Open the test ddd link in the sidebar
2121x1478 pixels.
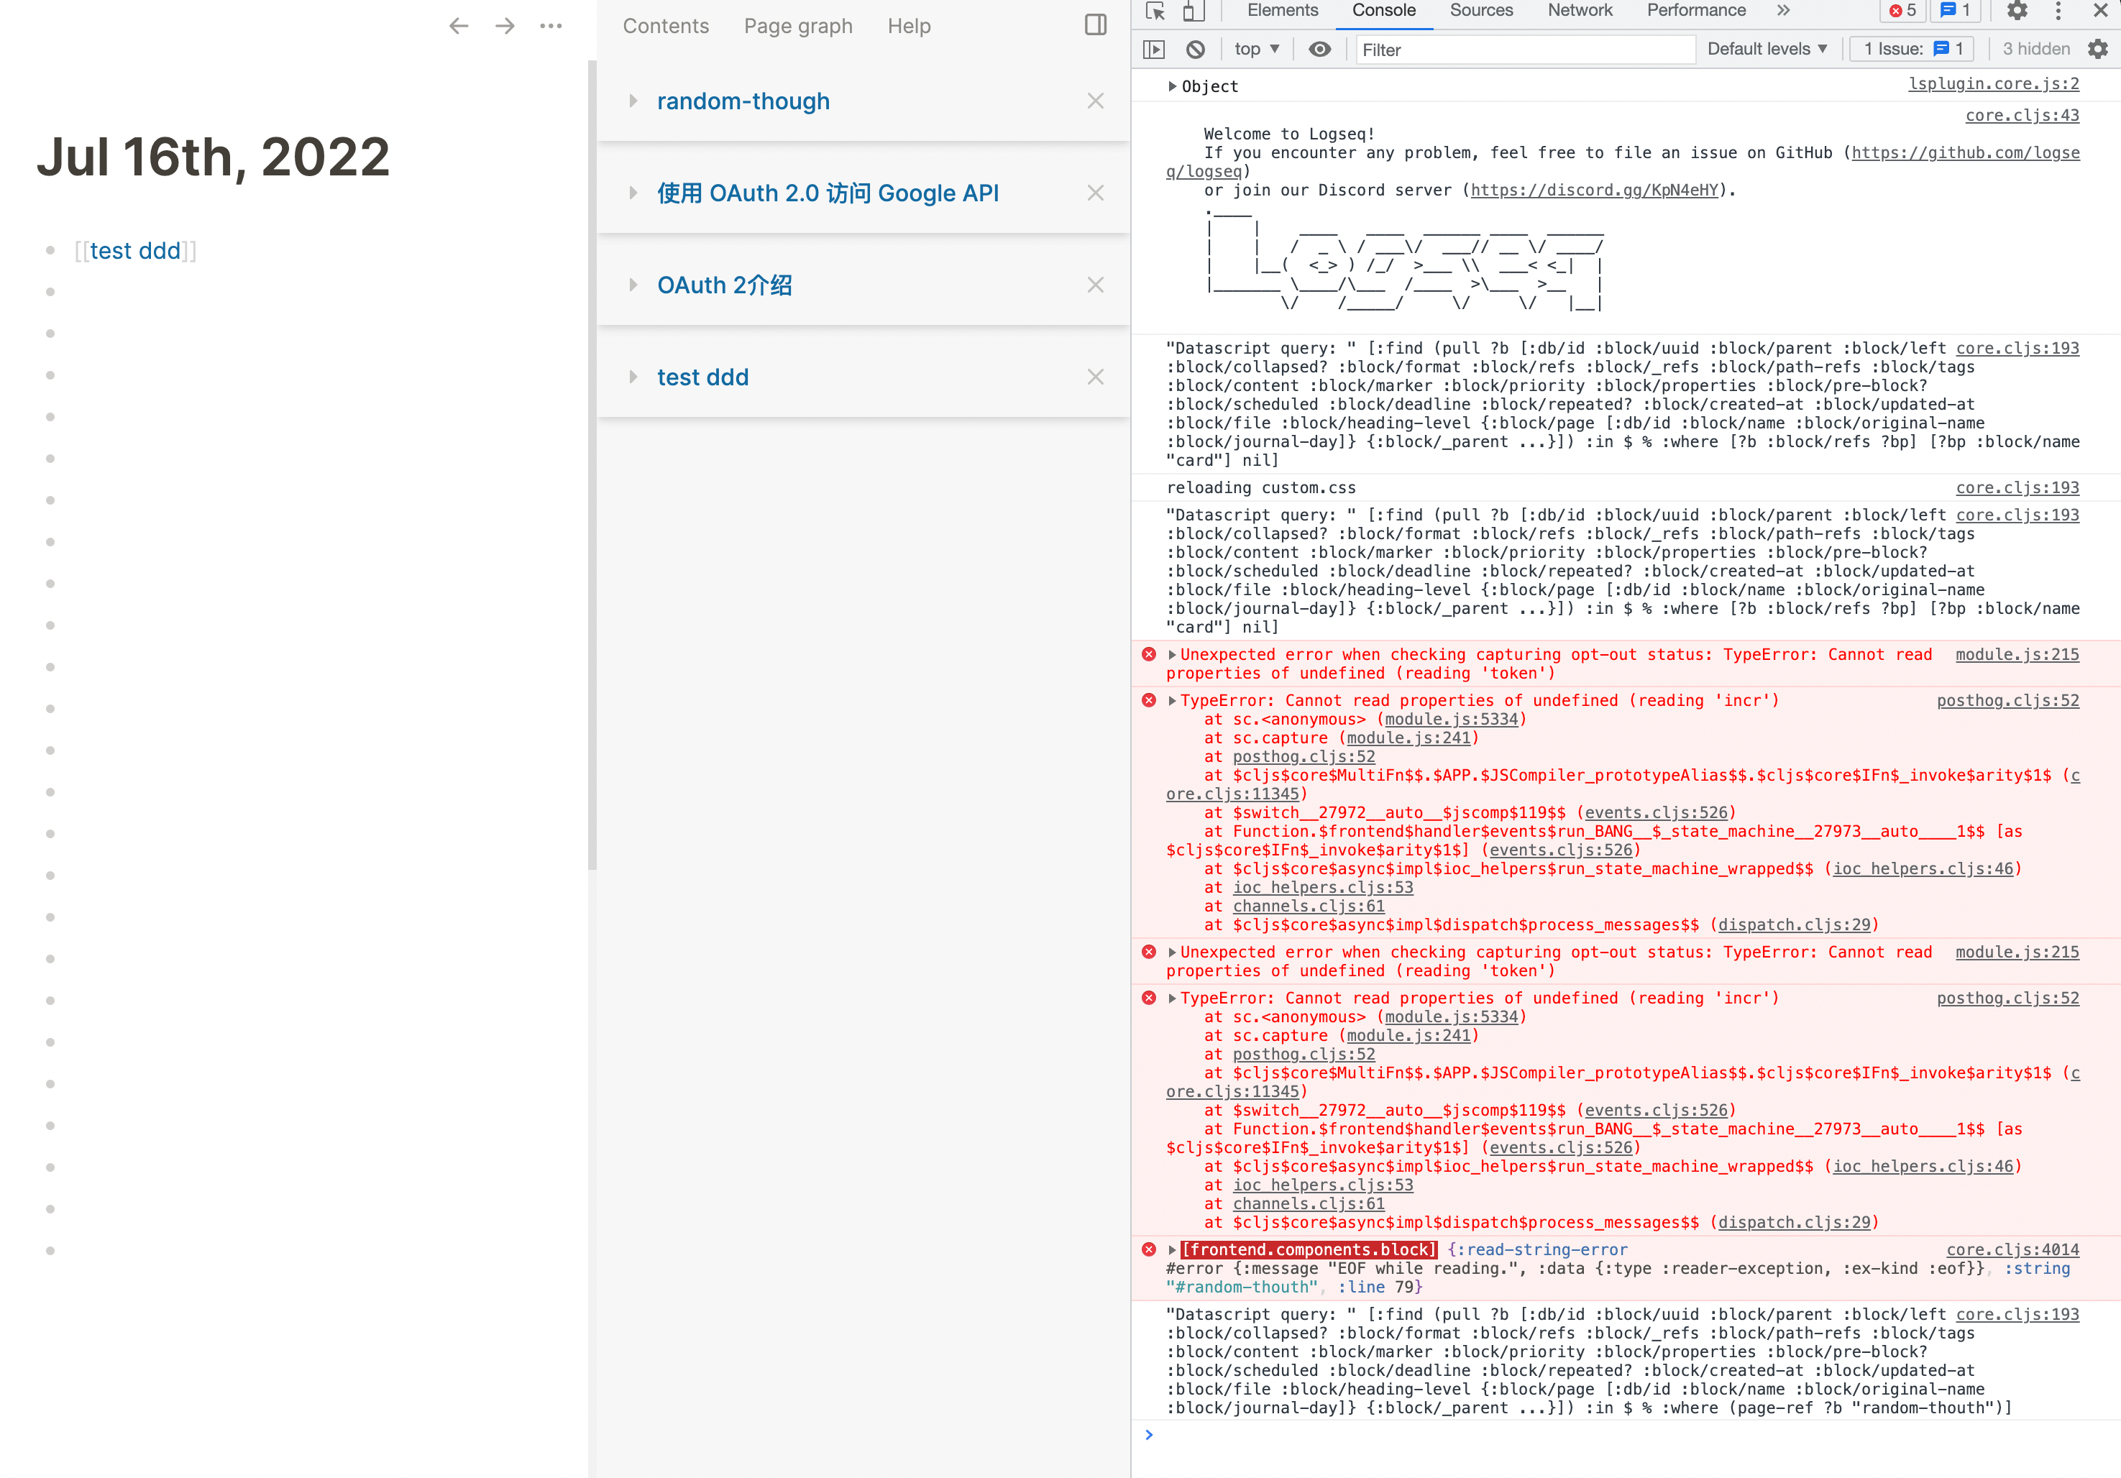point(702,377)
